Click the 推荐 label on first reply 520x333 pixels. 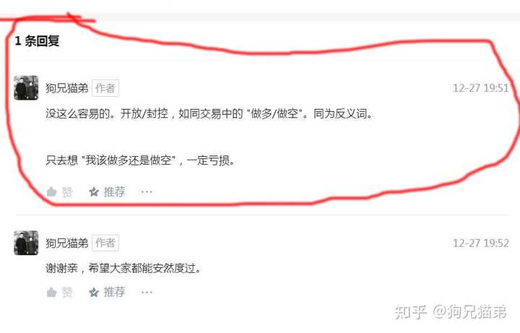[x=114, y=191]
